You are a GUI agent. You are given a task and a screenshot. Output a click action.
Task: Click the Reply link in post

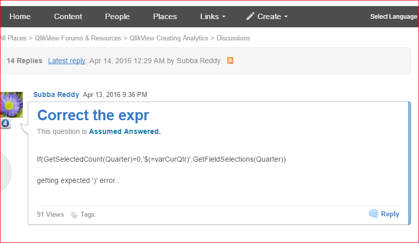coord(390,214)
